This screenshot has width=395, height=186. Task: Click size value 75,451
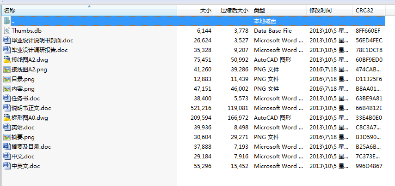203,60
